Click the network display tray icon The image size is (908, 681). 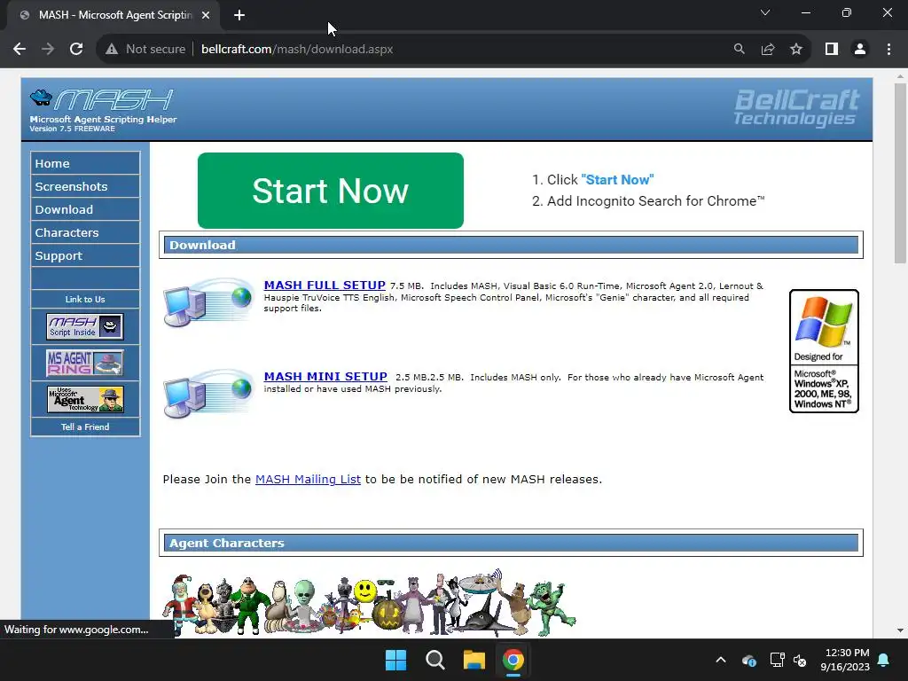777,660
